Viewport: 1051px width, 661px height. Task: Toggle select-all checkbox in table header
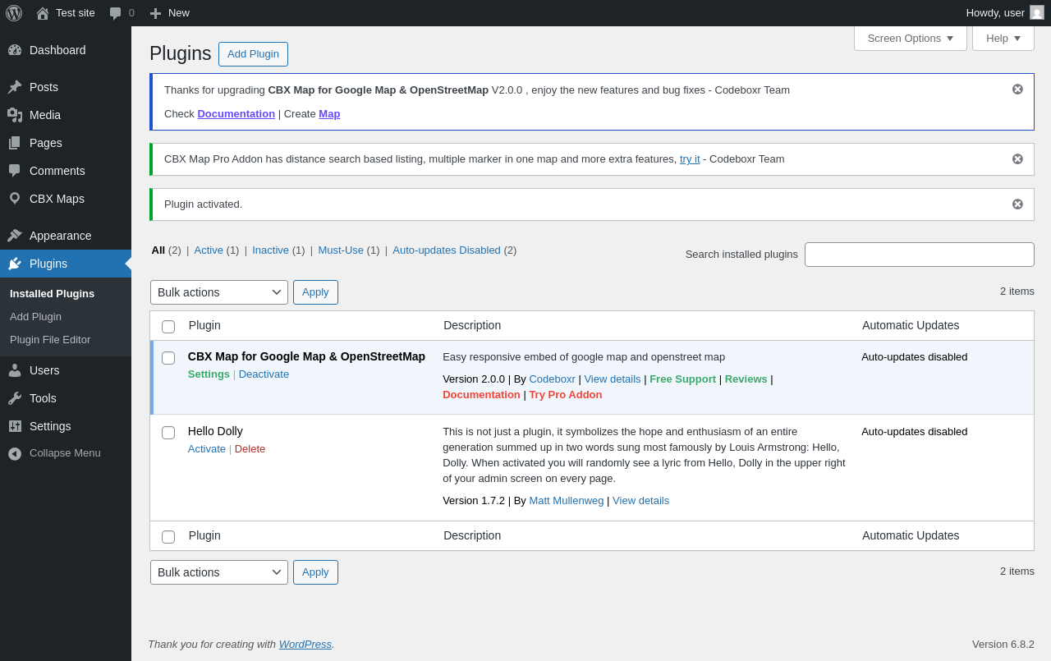point(168,327)
